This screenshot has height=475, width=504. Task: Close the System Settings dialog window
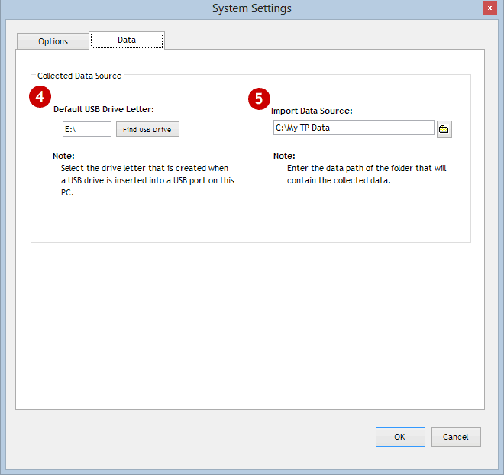[489, 8]
